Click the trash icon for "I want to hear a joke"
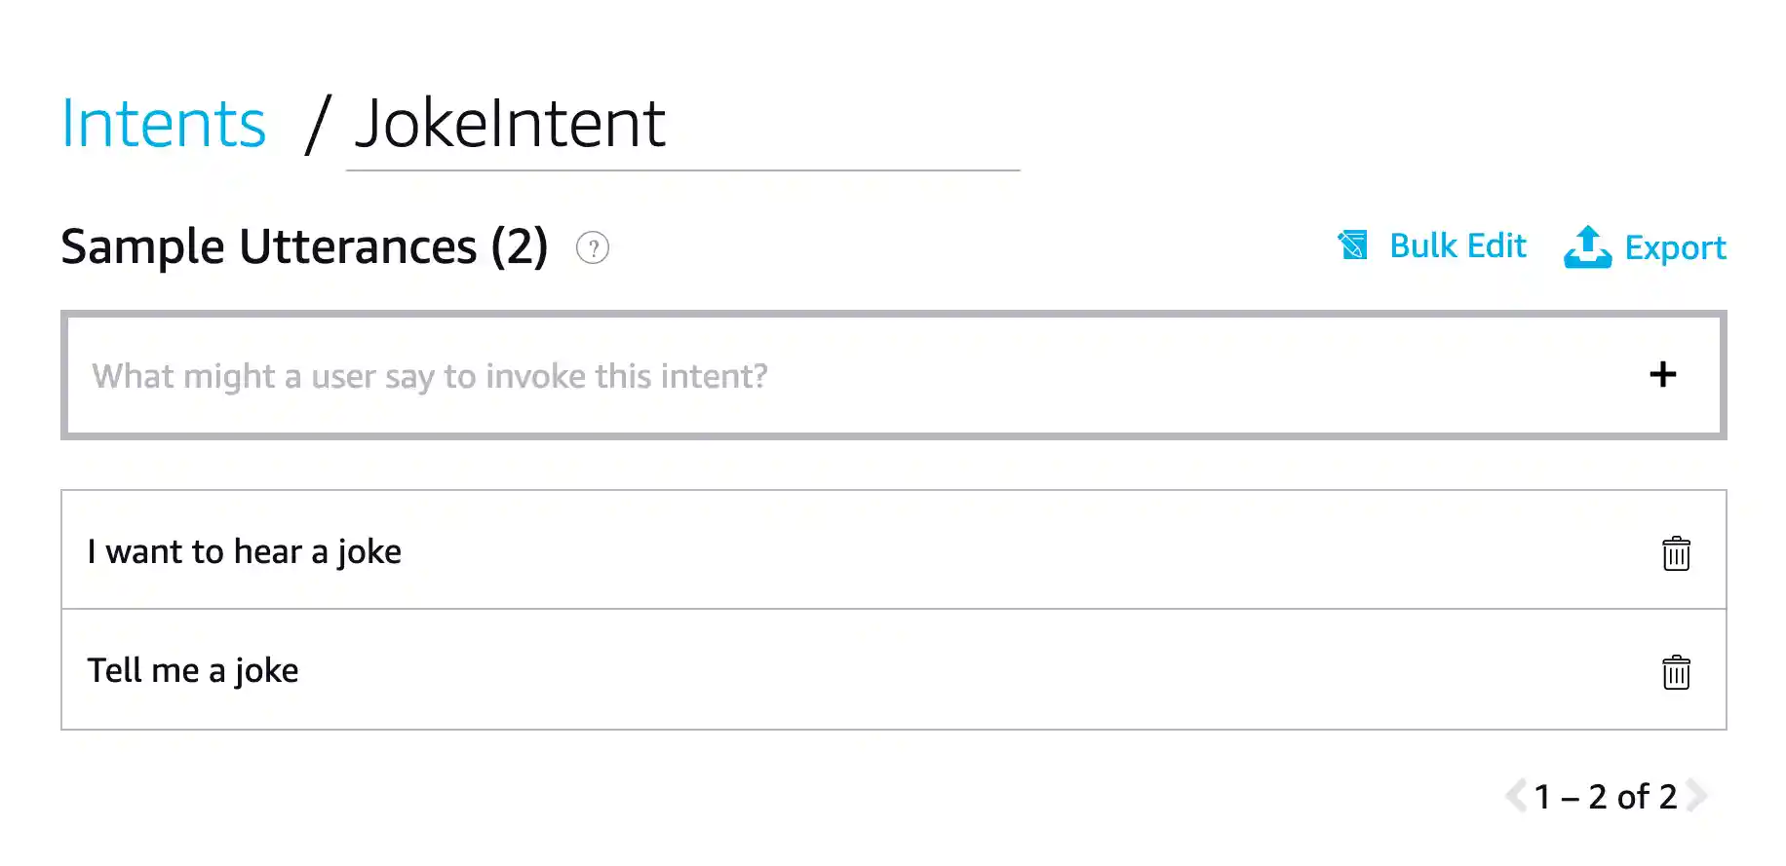Image resolution: width=1786 pixels, height=866 pixels. coord(1677,552)
